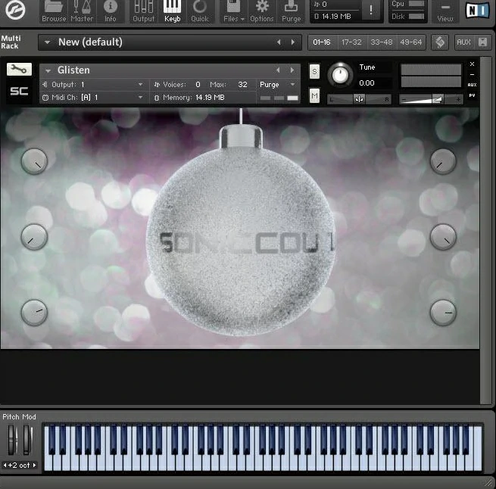This screenshot has height=489, width=496.
Task: Click the Mod wheel
Action: 27,440
